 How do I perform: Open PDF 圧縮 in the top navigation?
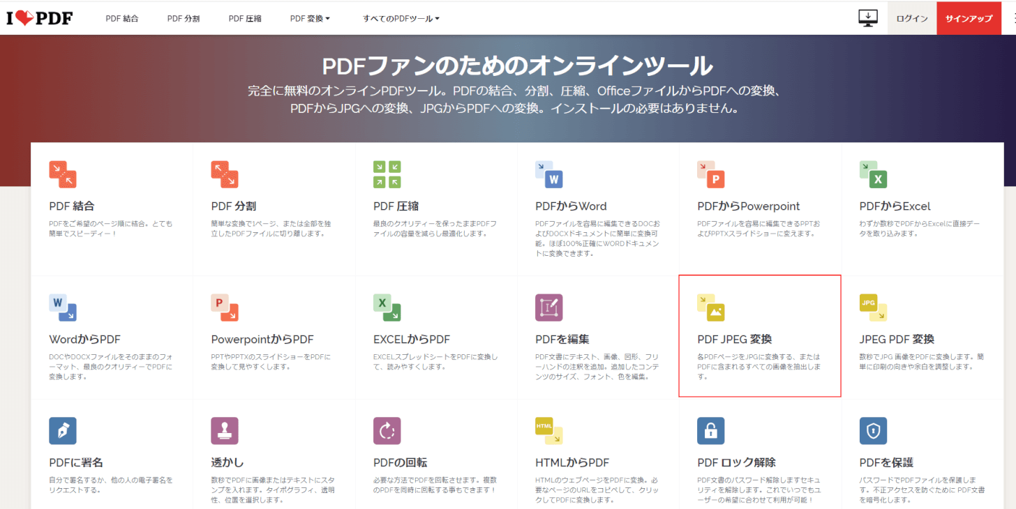click(x=245, y=19)
